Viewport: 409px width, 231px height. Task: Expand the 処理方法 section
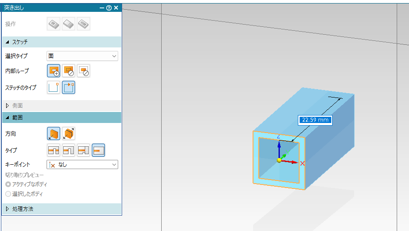22,209
